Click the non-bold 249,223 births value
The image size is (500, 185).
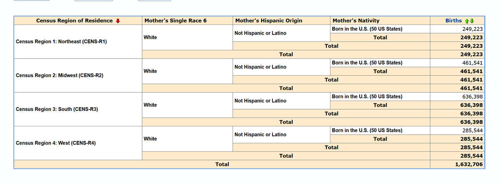click(472, 29)
